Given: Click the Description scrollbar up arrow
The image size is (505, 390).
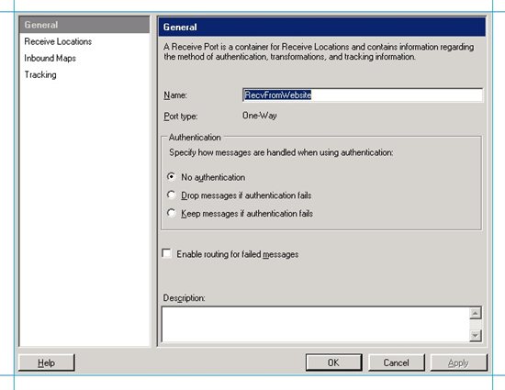Looking at the screenshot, I should 476,313.
